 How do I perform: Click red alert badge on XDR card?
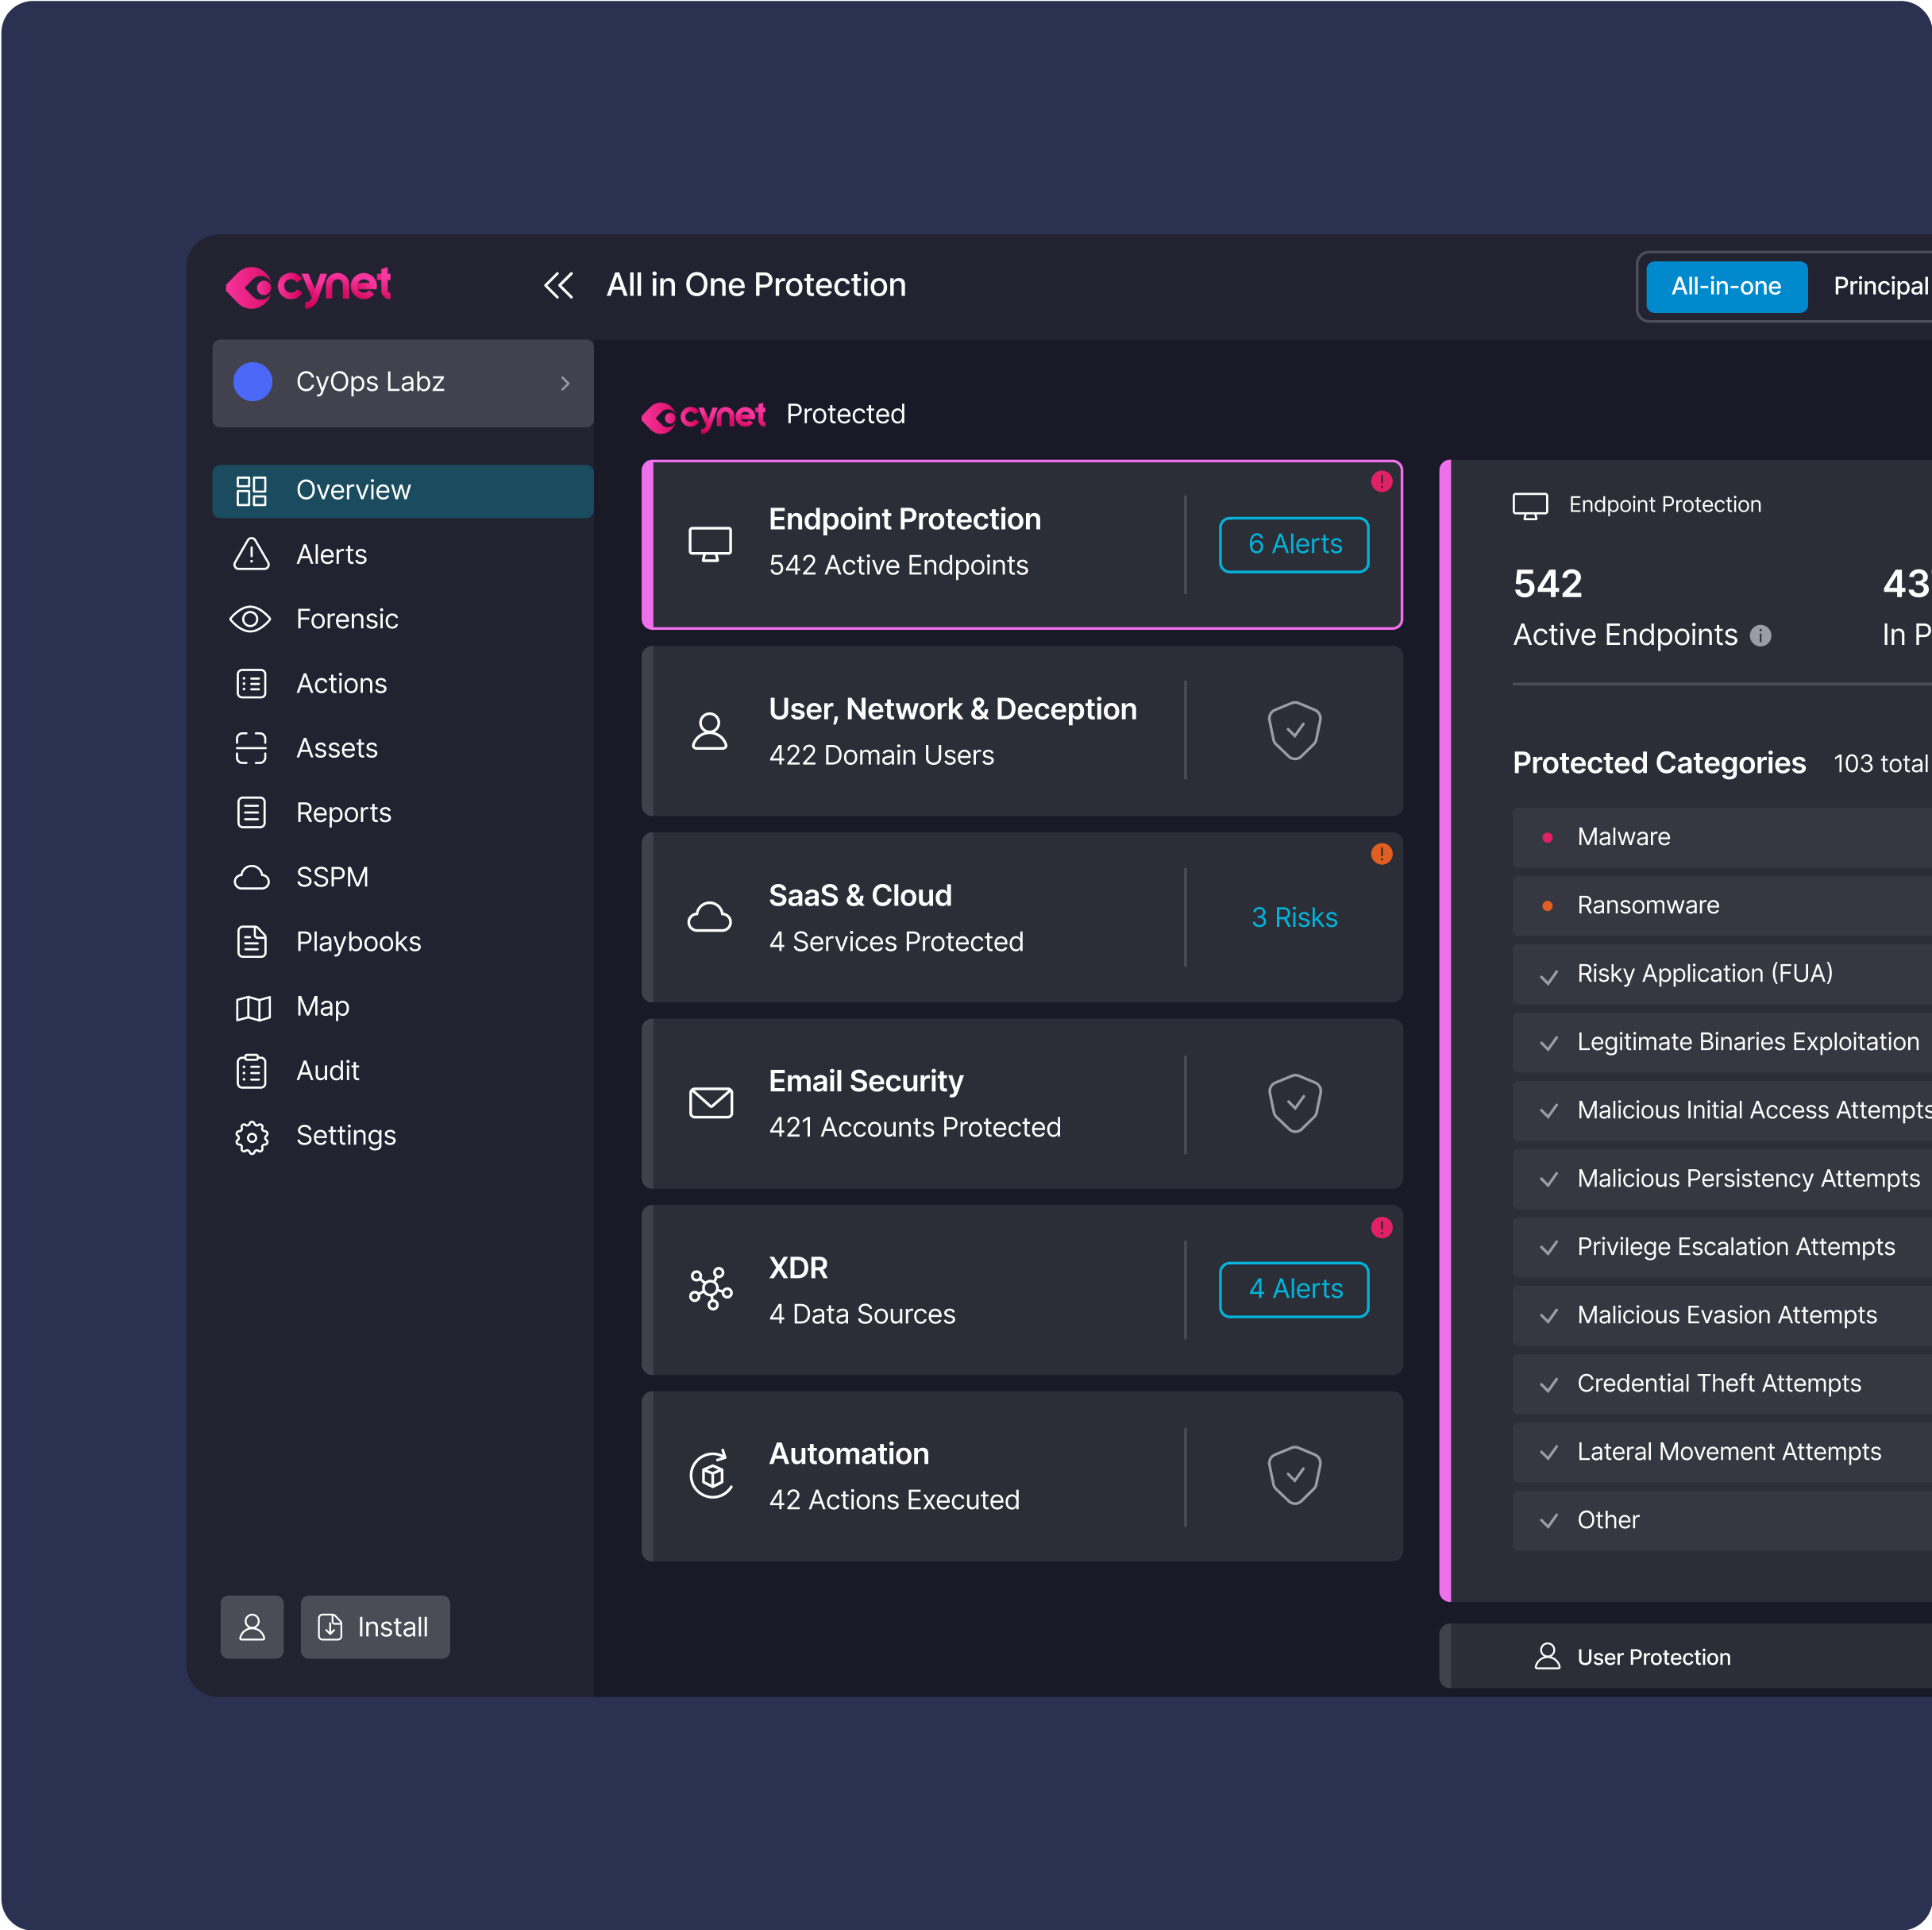point(1381,1228)
